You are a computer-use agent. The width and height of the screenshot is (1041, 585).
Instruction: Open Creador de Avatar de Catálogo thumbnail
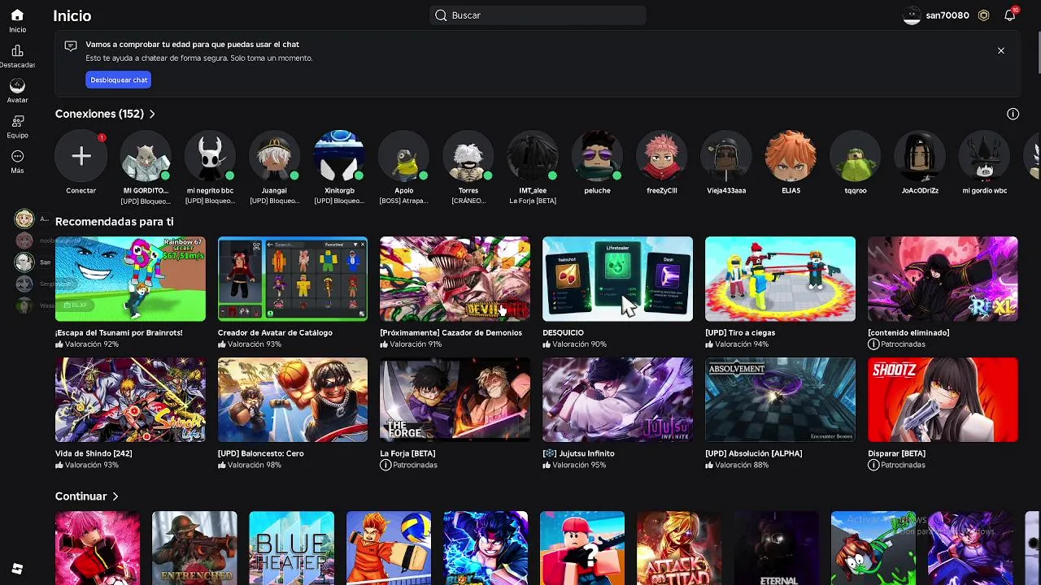click(x=293, y=279)
